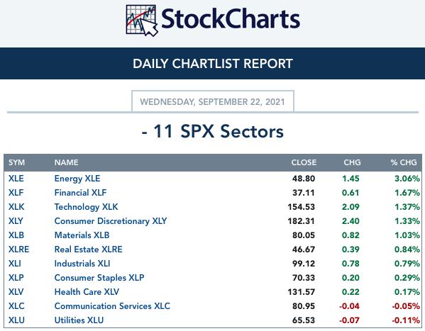Image resolution: width=425 pixels, height=331 pixels.
Task: Select the Health Care XLV link
Action: [87, 292]
